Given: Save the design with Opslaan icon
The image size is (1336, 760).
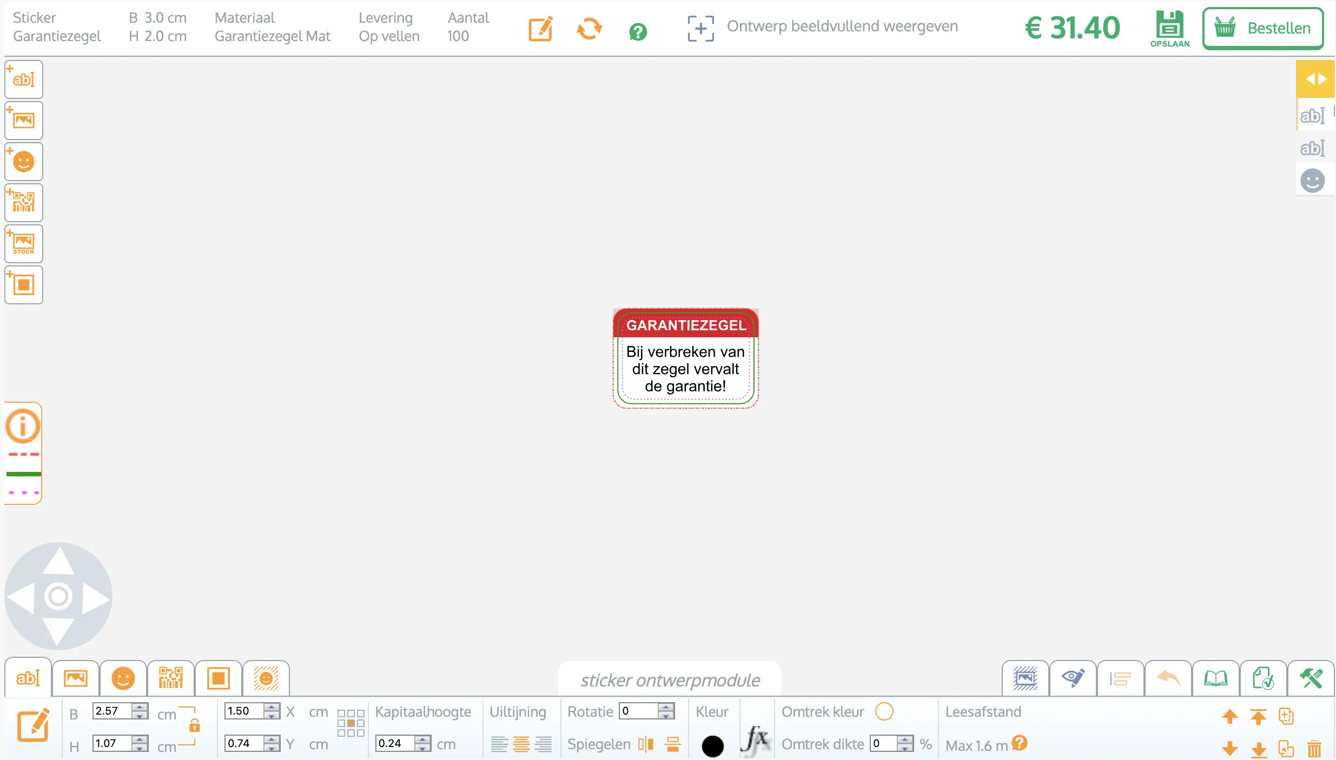Looking at the screenshot, I should coord(1170,29).
